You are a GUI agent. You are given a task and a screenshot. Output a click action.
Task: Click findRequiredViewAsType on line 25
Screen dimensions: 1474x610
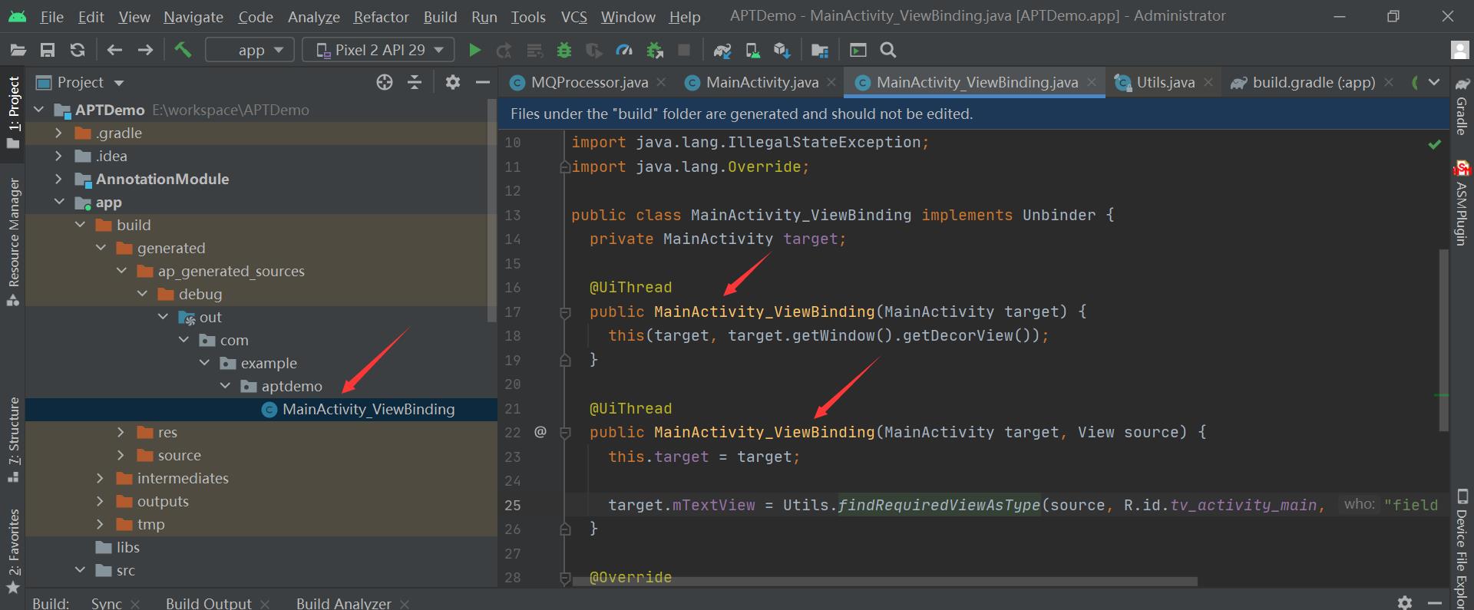click(x=939, y=505)
